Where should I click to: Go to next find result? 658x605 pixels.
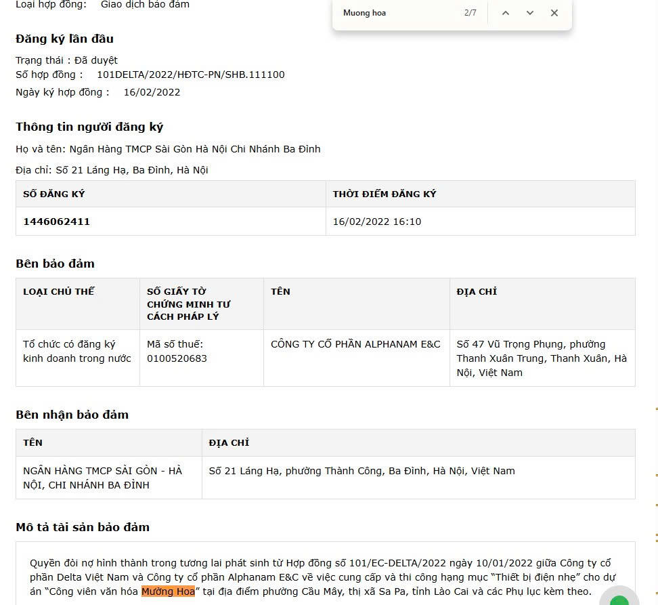pos(530,13)
